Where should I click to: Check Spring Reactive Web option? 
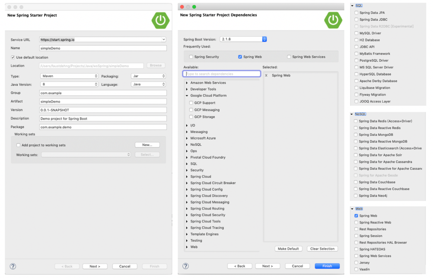[356, 223]
